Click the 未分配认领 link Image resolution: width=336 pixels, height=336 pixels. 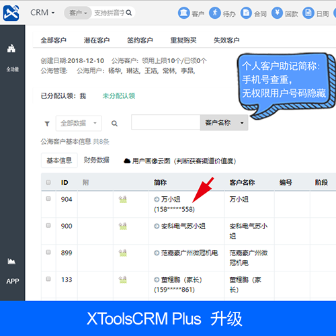coord(119,96)
